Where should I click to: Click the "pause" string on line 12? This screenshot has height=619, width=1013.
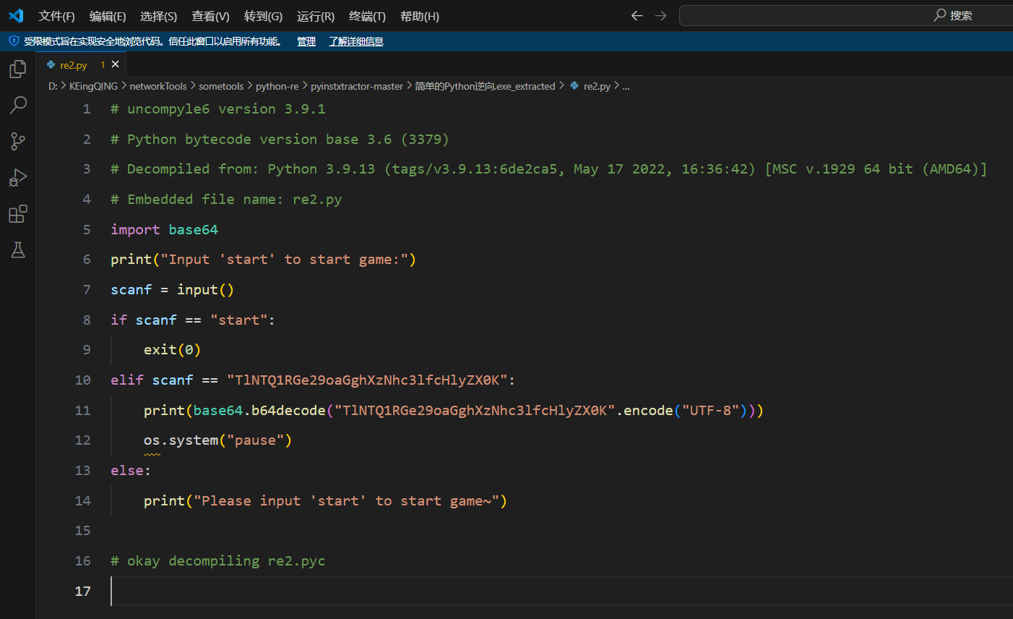pyautogui.click(x=255, y=440)
